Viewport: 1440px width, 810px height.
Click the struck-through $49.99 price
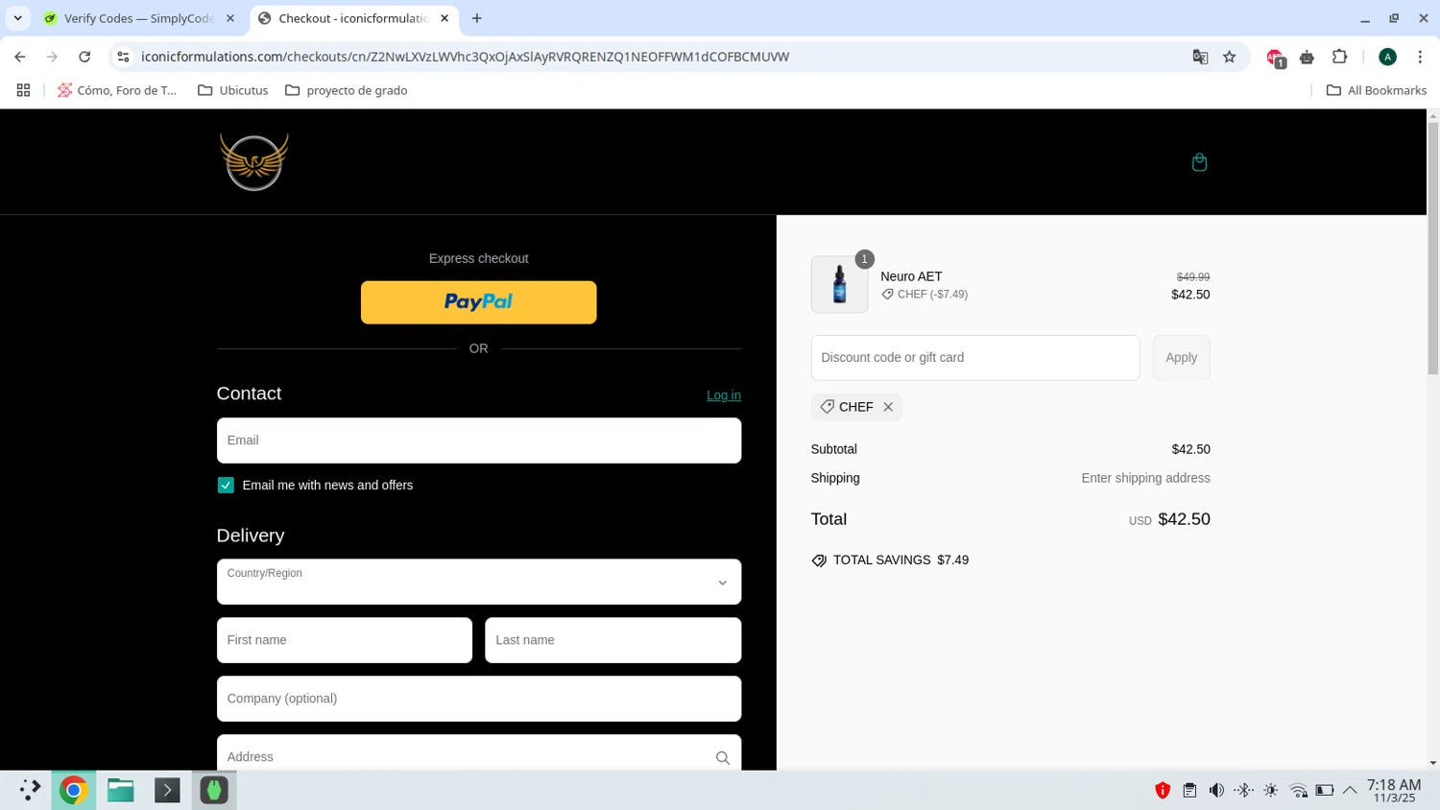(x=1193, y=277)
